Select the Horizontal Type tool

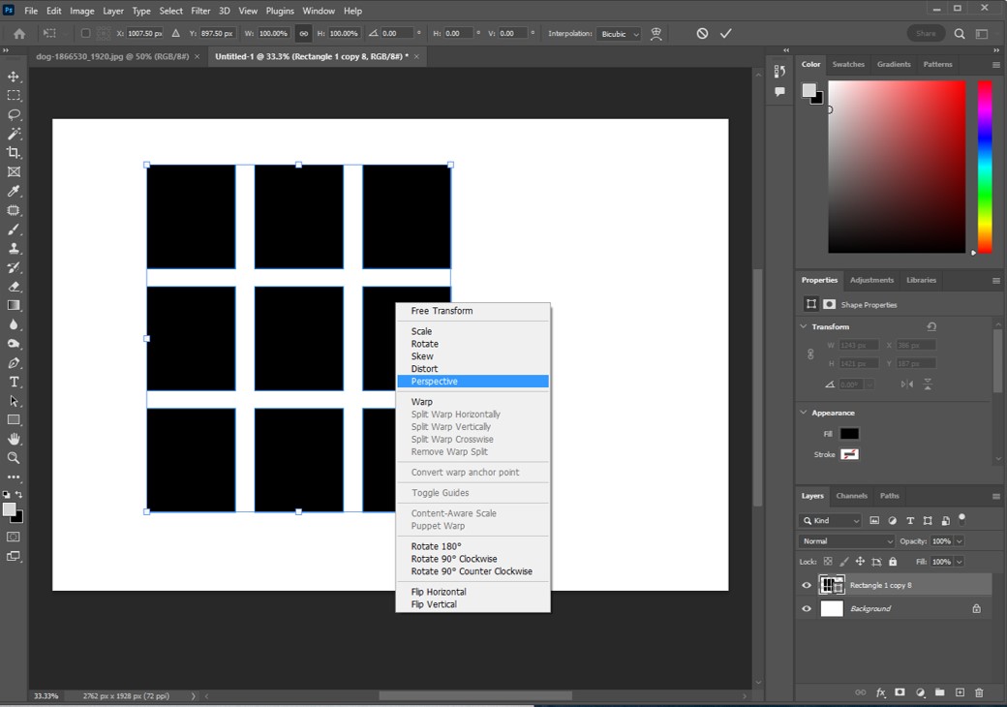click(x=14, y=383)
